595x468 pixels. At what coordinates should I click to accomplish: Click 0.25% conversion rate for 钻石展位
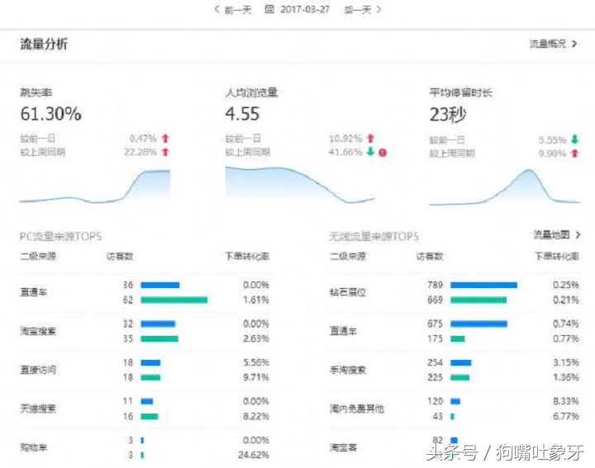[x=566, y=285]
